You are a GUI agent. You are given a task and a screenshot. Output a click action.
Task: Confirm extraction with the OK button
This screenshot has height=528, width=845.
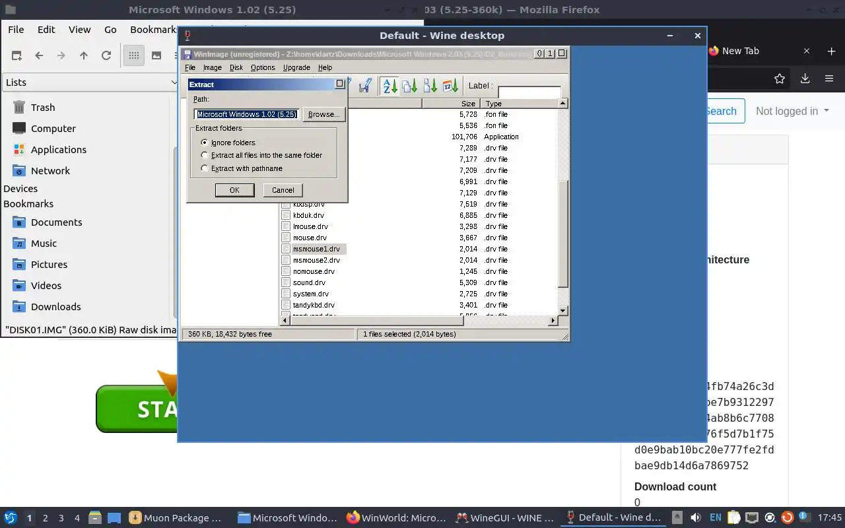pyautogui.click(x=234, y=190)
